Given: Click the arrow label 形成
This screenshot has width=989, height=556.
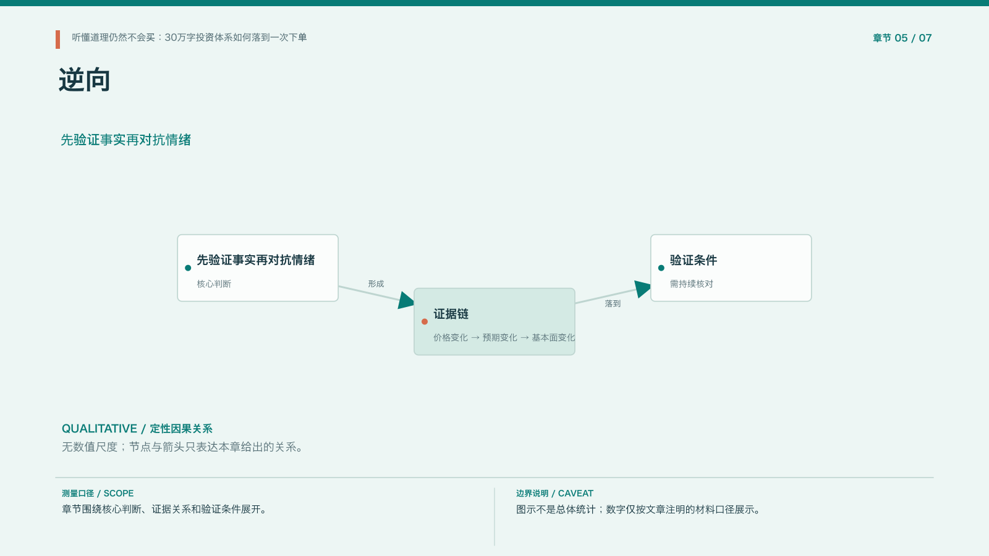Looking at the screenshot, I should click(376, 284).
